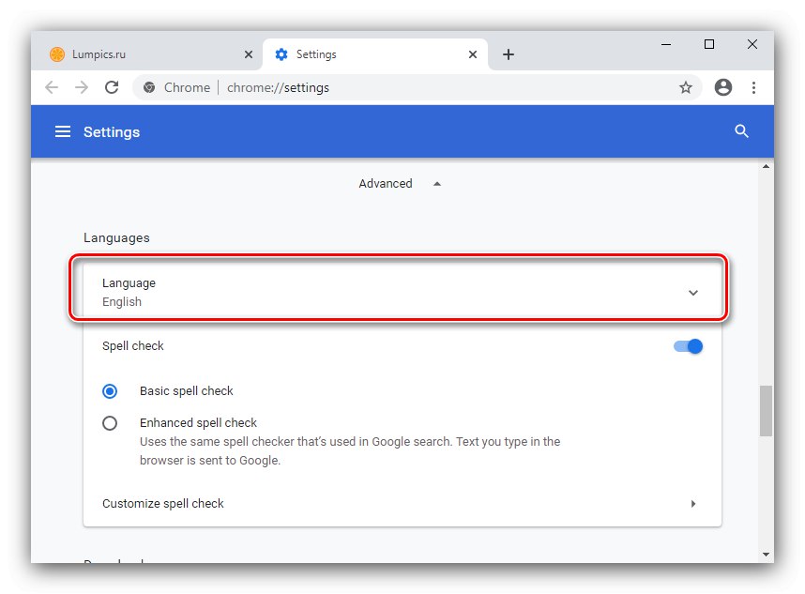Open the user profile avatar icon
Screen dimensions: 805x594
(x=722, y=87)
